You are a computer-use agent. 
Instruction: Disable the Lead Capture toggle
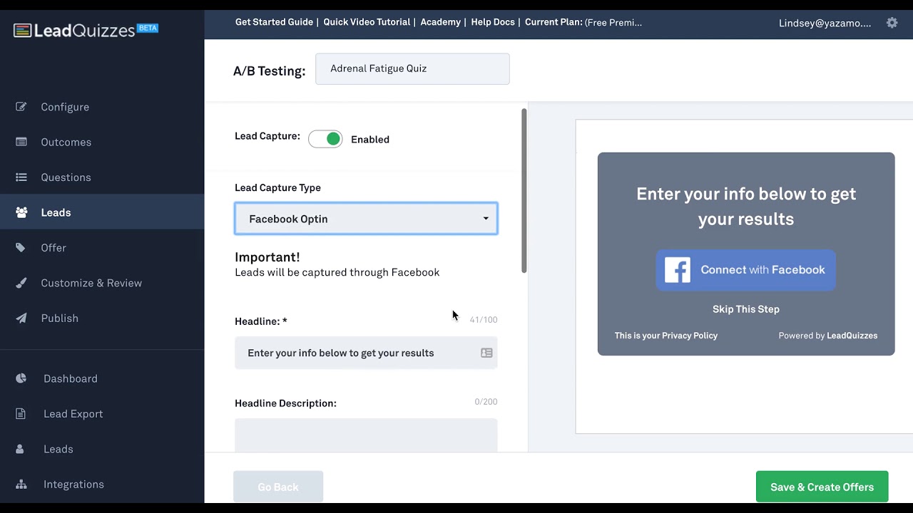click(325, 139)
